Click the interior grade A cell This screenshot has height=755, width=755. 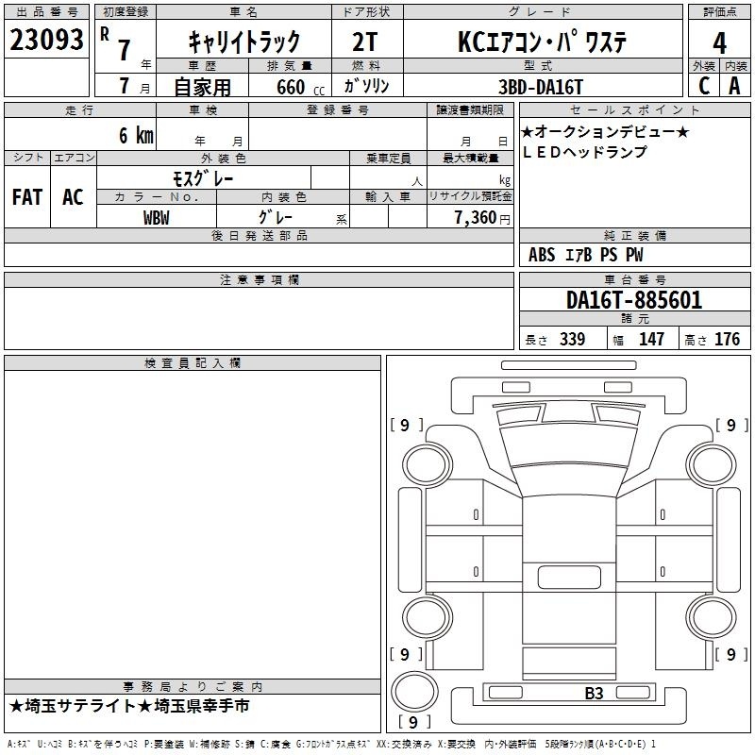tap(734, 85)
